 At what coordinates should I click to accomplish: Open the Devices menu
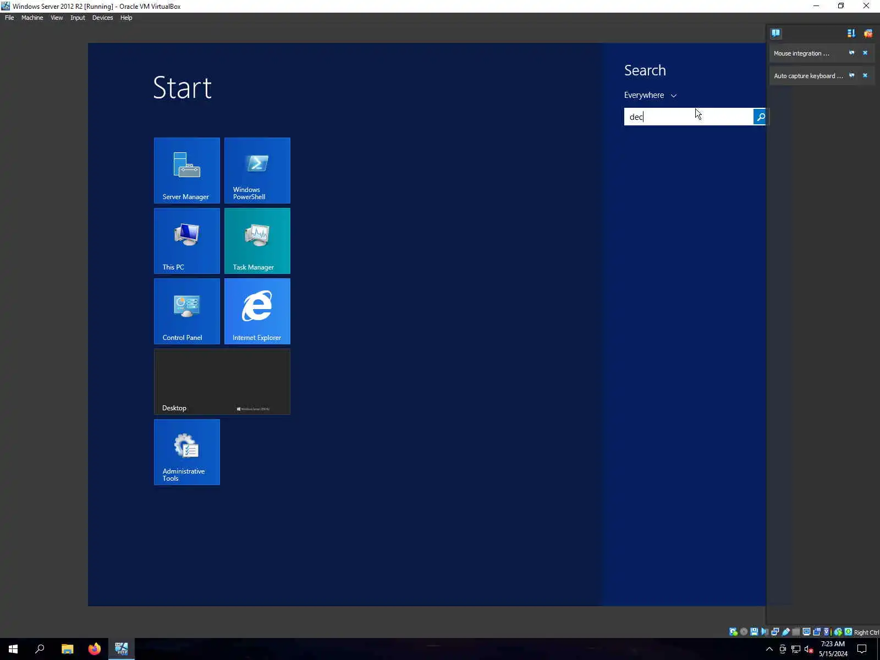[x=102, y=18]
